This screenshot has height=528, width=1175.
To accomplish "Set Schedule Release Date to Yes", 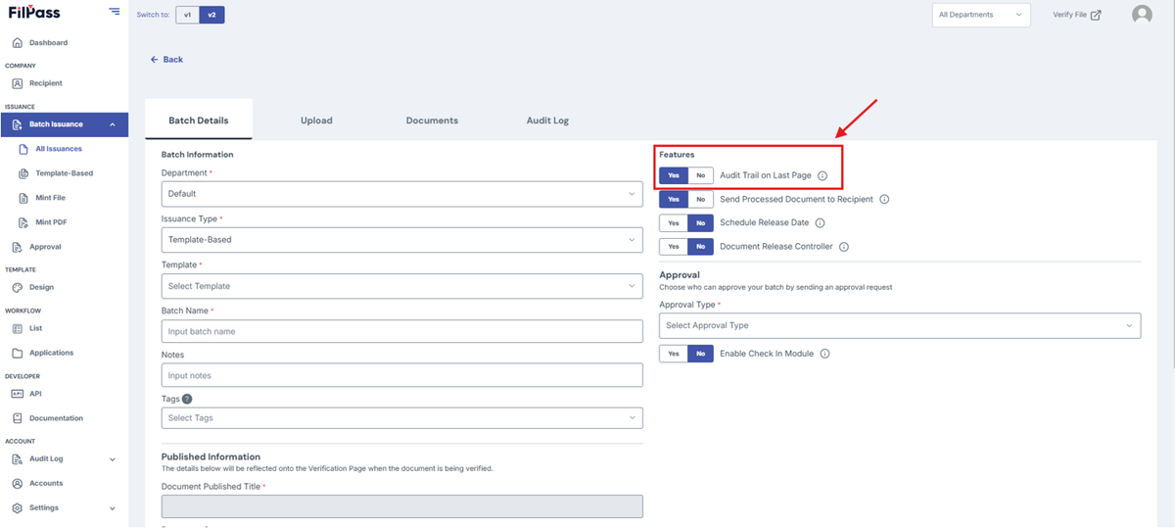I will tap(674, 222).
